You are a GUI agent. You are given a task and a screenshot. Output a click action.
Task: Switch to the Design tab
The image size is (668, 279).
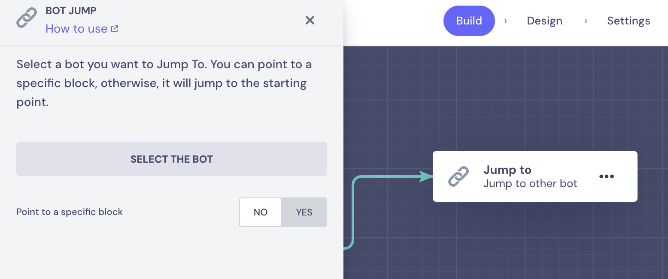544,21
